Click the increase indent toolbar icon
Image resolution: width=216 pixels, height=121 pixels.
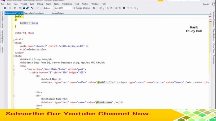[111, 8]
